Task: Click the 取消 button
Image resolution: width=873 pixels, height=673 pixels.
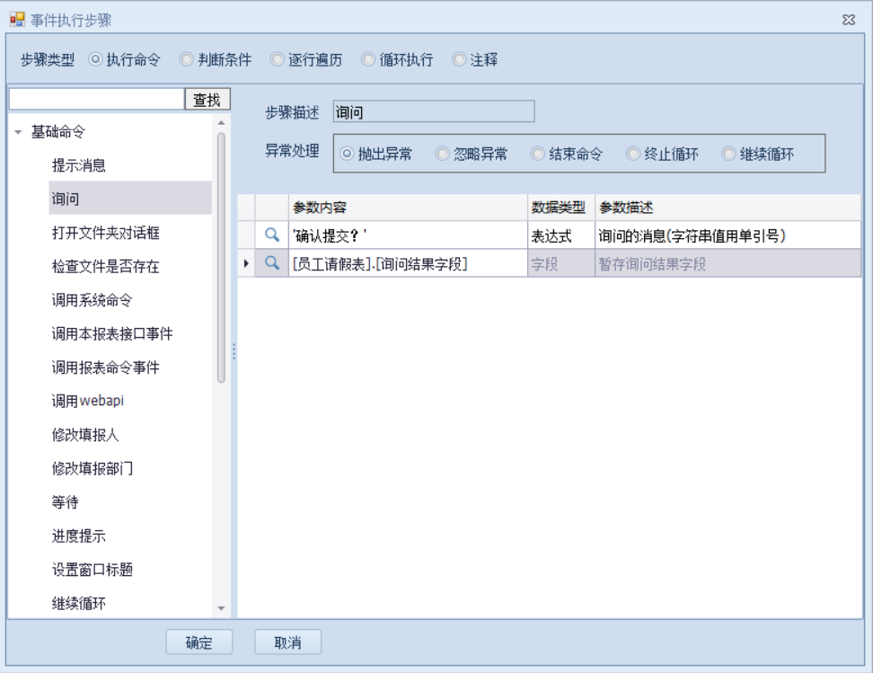Action: (287, 642)
